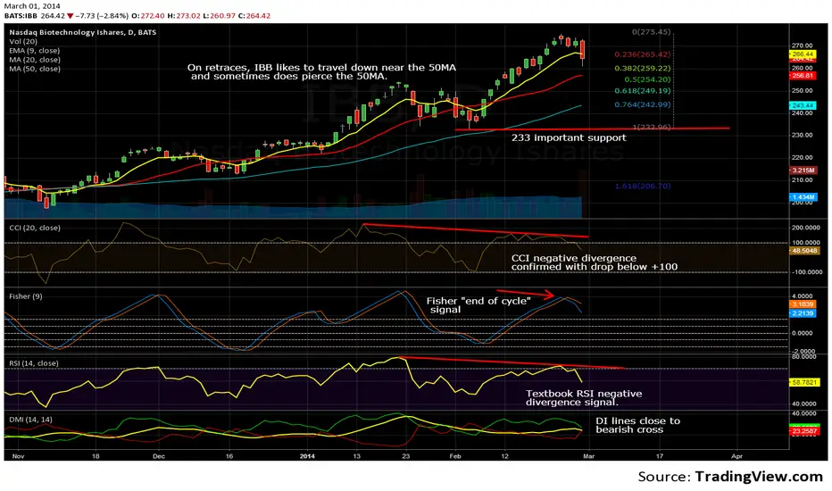Screen dimensions: 832x491
Task: Click the "270.00" price axis label
Action: [x=803, y=46]
